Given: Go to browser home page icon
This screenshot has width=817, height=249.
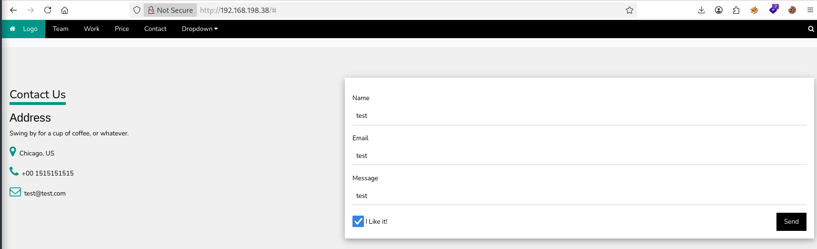Looking at the screenshot, I should [65, 10].
